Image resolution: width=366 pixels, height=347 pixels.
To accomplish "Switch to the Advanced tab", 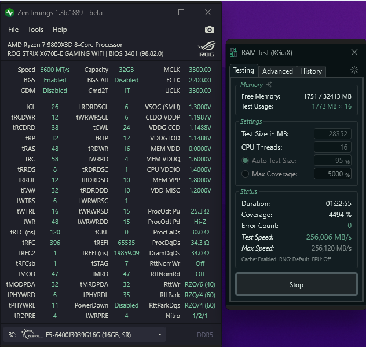I will coord(277,71).
